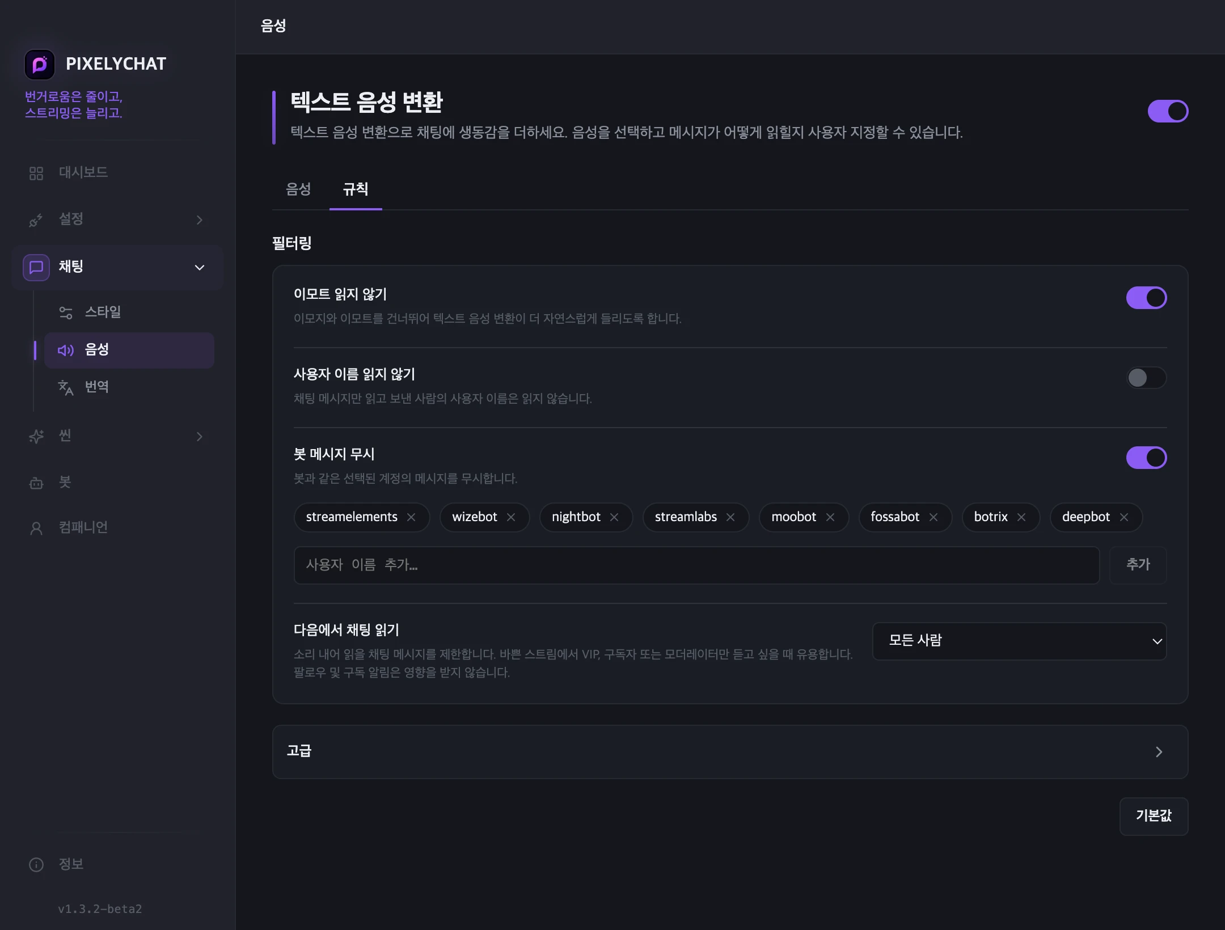
Task: Open 정보 page in sidebar
Action: (117, 865)
